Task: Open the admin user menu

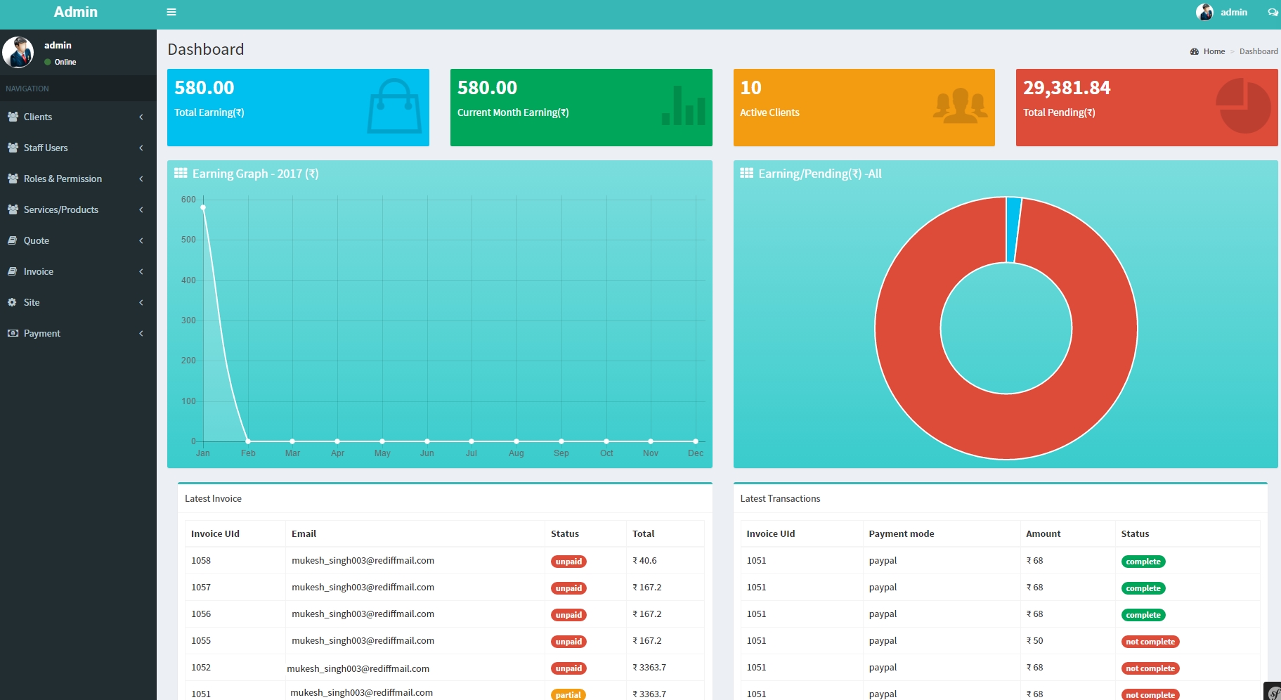Action: (x=1223, y=12)
